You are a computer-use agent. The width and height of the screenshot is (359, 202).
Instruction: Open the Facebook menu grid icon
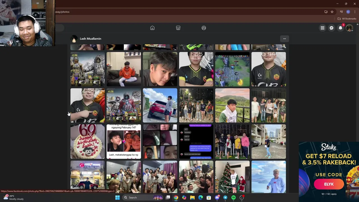[x=323, y=28]
